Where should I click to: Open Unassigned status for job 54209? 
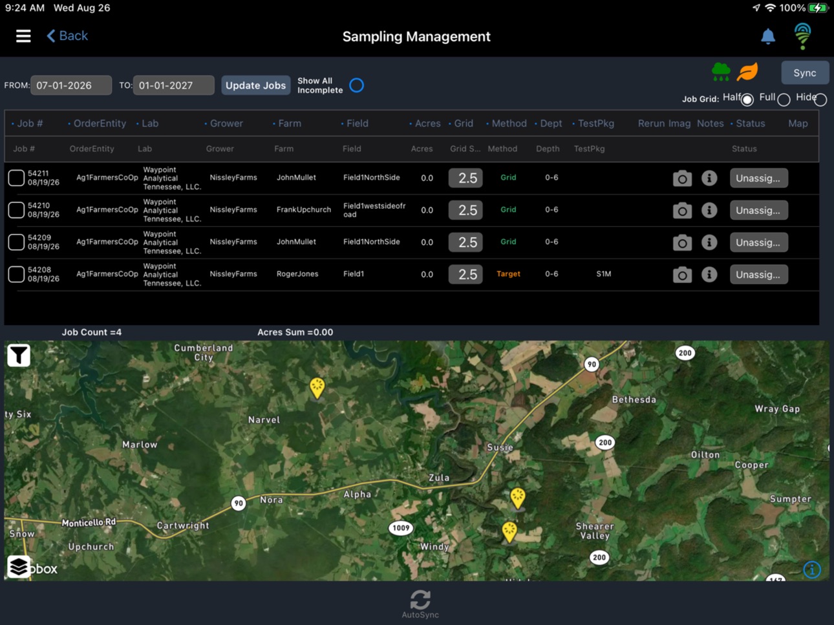758,242
